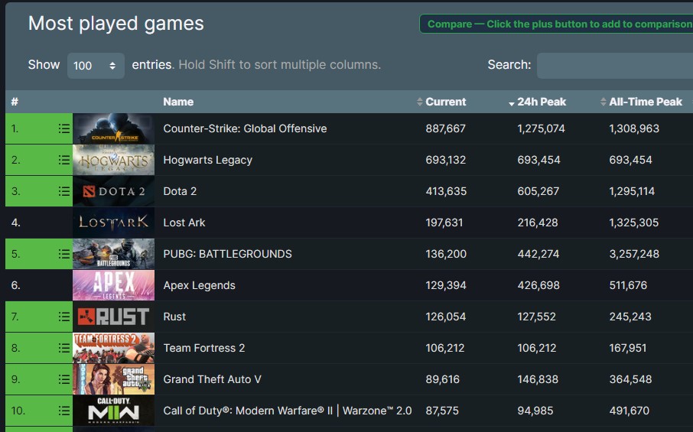Open Grand Theft Auto V name link
The width and height of the screenshot is (693, 432).
(212, 379)
